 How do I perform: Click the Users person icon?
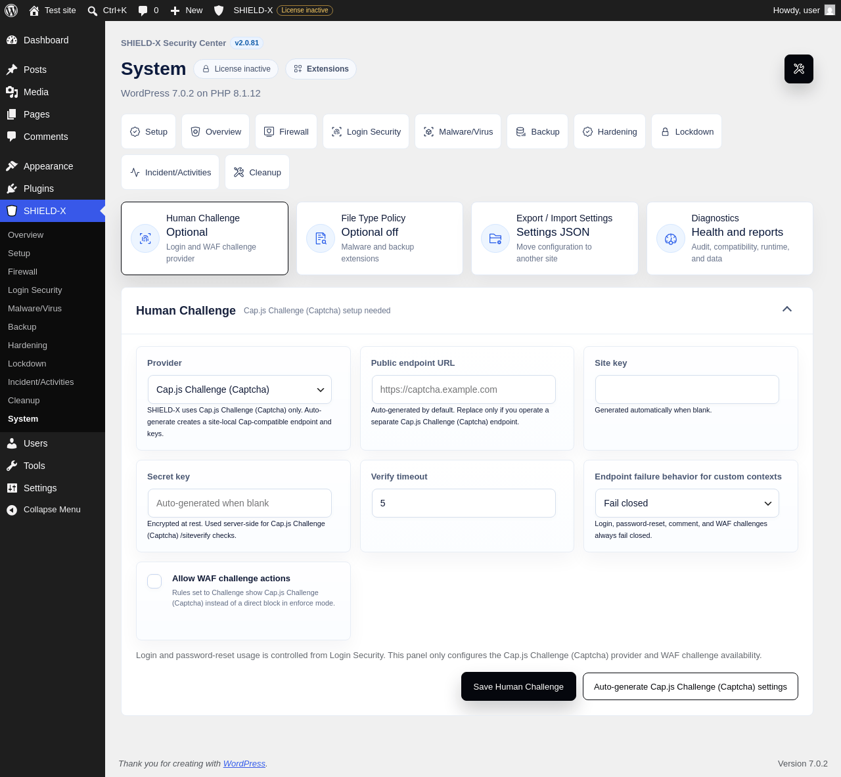[x=12, y=443]
